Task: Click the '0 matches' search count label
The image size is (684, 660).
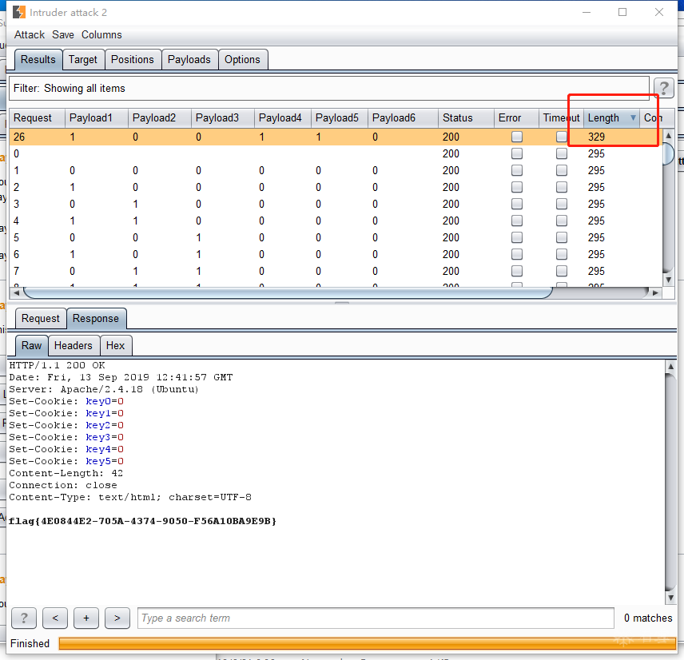Action: click(648, 618)
